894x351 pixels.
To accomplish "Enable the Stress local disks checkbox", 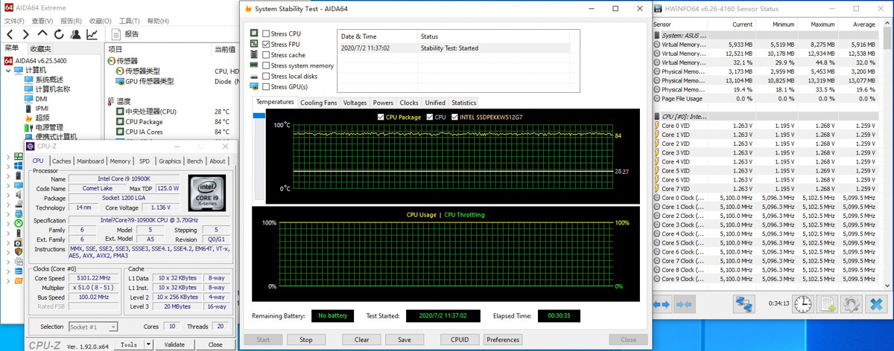I will point(266,76).
